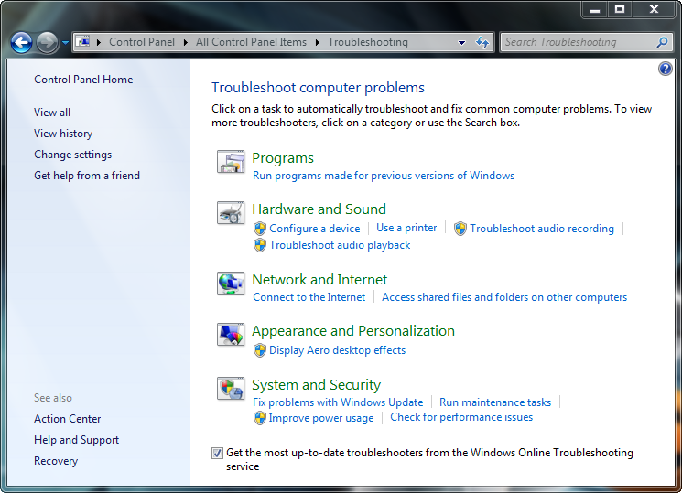Launch Improve power usage troubleshooter
This screenshot has height=493, width=682.
coord(321,418)
